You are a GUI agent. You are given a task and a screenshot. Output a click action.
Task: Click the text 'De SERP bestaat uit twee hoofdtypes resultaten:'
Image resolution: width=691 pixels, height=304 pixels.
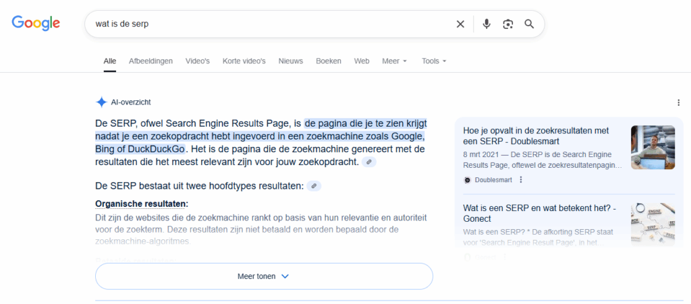tap(200, 186)
